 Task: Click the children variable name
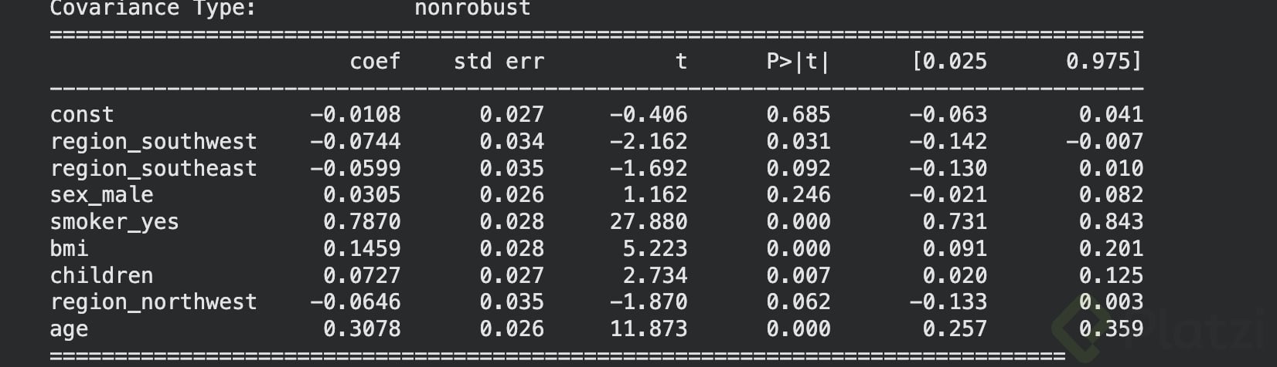pos(101,275)
